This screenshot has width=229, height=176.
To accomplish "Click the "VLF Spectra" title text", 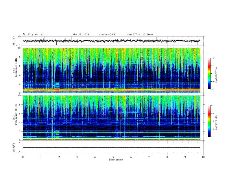I will pyautogui.click(x=33, y=35).
